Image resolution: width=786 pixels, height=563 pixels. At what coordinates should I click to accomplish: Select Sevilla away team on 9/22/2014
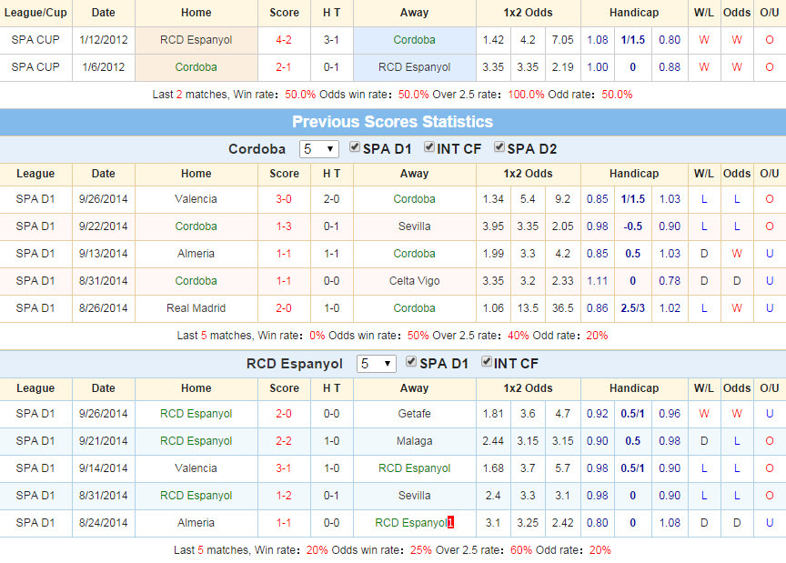pos(414,226)
